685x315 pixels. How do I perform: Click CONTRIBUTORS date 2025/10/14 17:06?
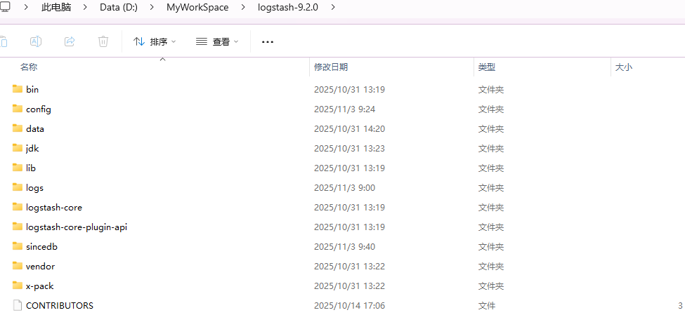point(349,305)
